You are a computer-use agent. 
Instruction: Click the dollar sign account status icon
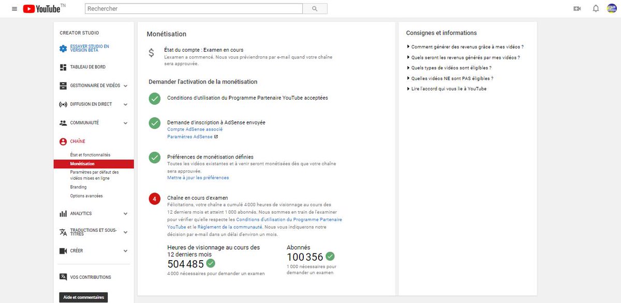(151, 53)
